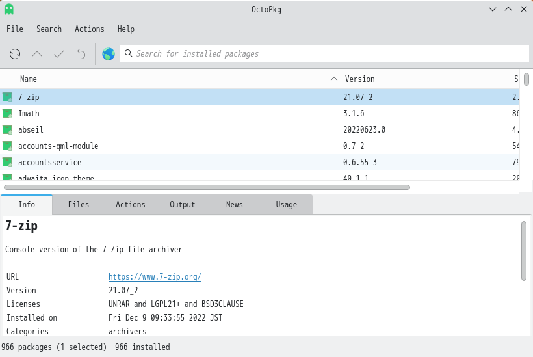Select the accounts-qml-module package row
Image resolution: width=533 pixels, height=357 pixels.
(260, 146)
